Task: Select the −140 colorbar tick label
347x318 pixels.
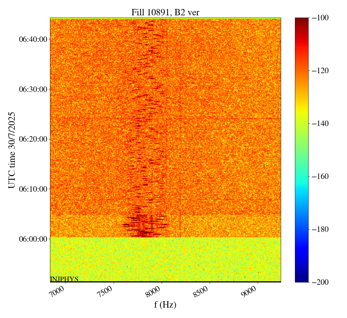Action: click(x=321, y=124)
